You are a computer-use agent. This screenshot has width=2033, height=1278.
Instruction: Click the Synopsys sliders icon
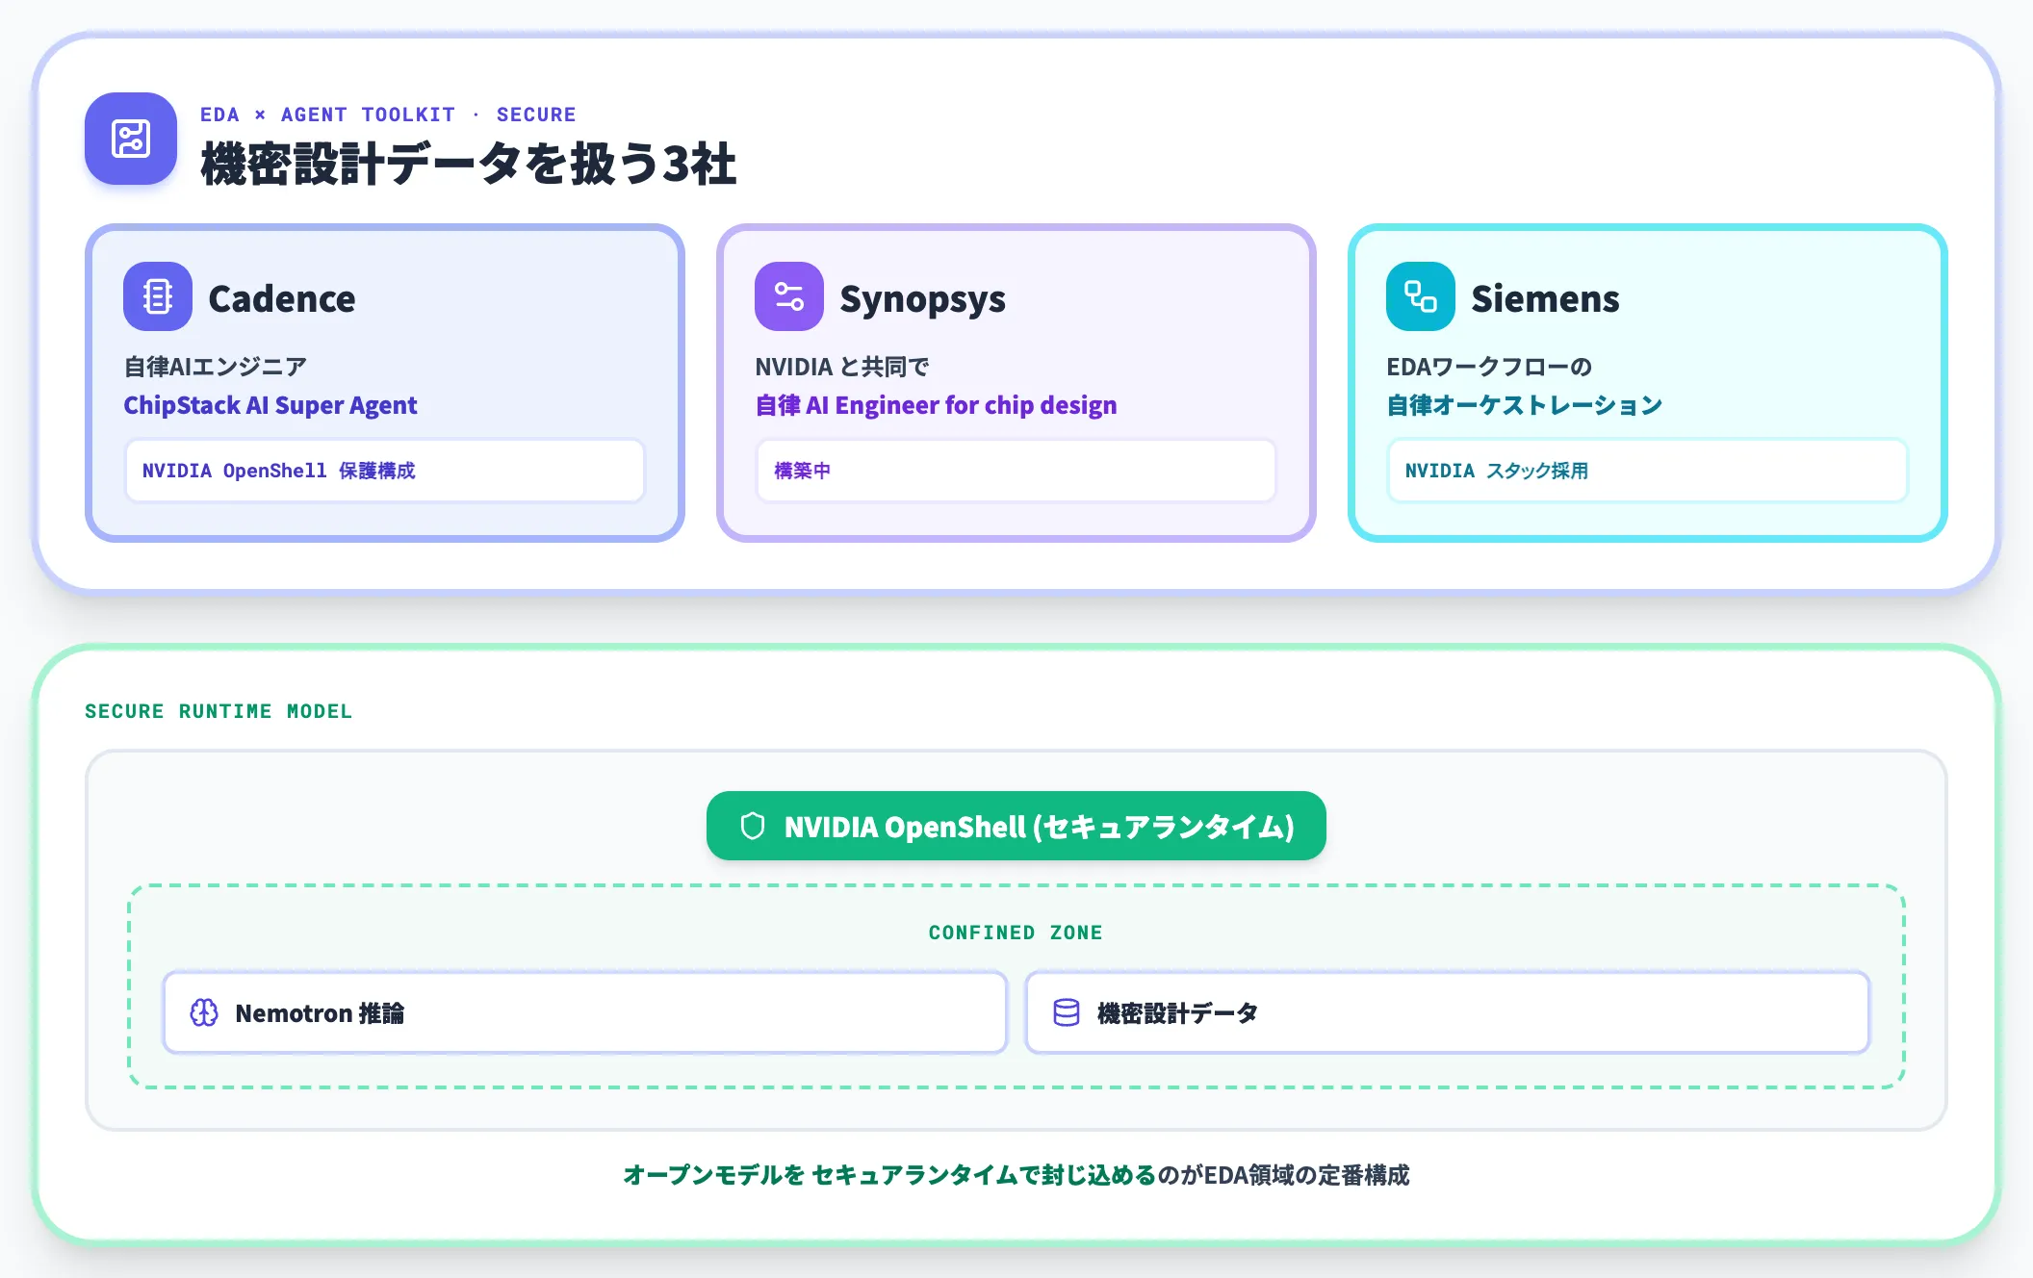789,296
